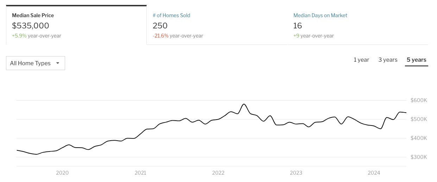The height and width of the screenshot is (182, 437).
Task: Click the $600K y-axis label
Action: point(419,100)
